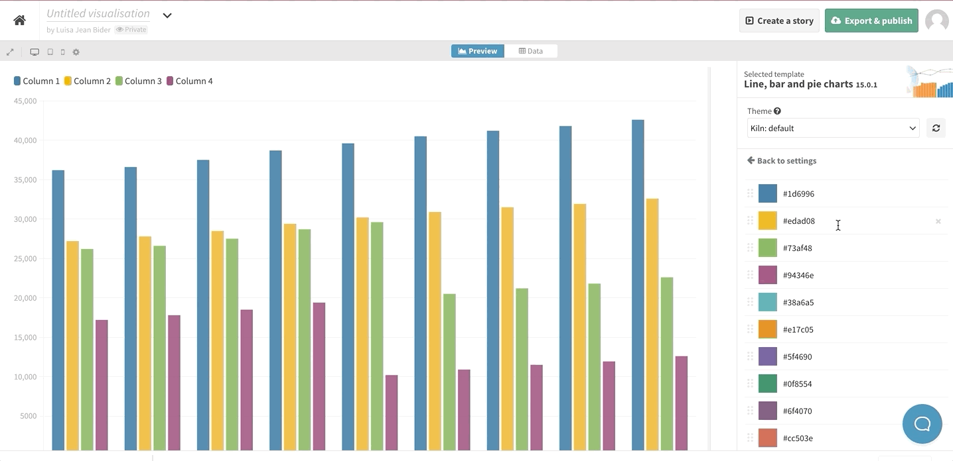Click the Export & publish button
The width and height of the screenshot is (953, 461).
pos(871,21)
